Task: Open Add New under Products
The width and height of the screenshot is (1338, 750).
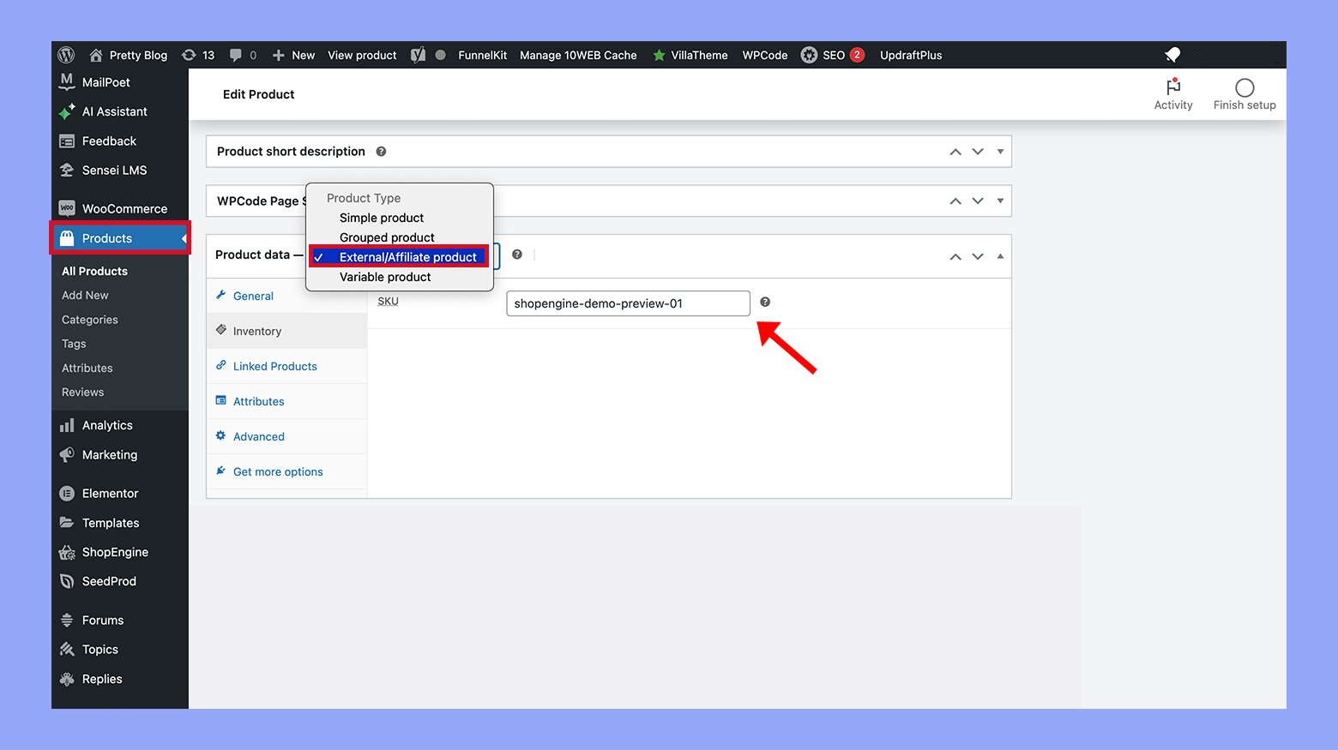Action: (x=85, y=295)
